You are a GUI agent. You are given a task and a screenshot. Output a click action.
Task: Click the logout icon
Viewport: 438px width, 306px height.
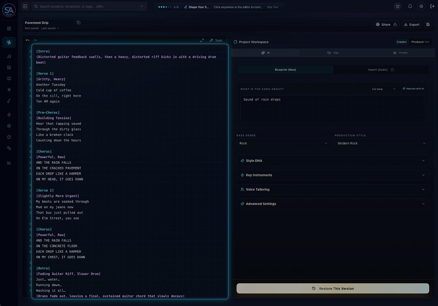tap(432, 6)
